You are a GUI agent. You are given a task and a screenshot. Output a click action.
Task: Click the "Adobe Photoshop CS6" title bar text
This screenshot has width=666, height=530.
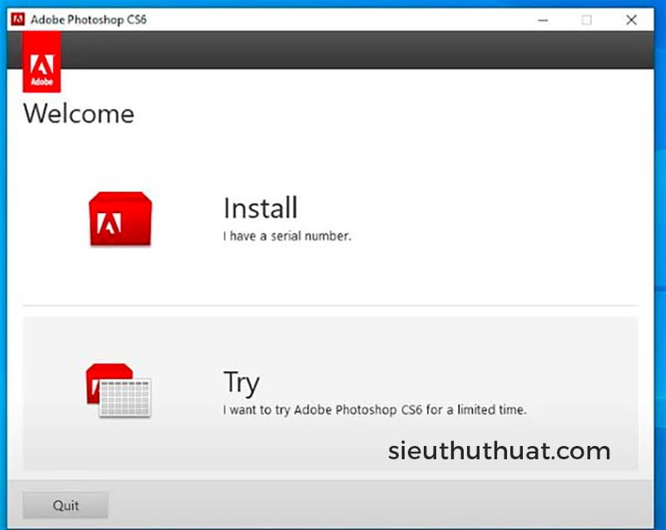coord(88,20)
